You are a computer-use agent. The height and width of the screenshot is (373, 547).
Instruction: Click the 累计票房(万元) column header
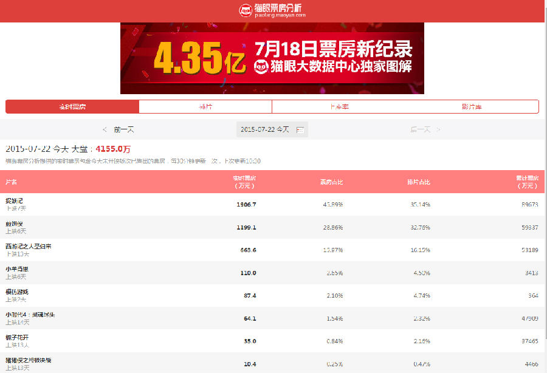527,182
